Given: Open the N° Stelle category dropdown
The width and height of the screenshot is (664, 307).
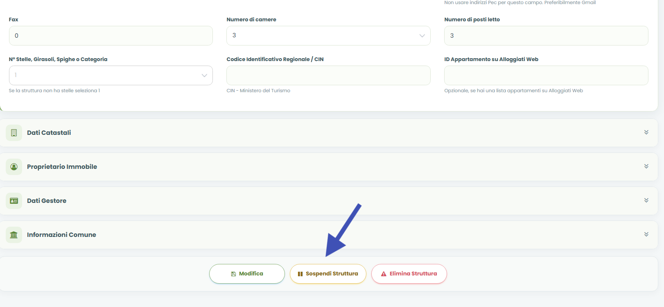Looking at the screenshot, I should [111, 75].
